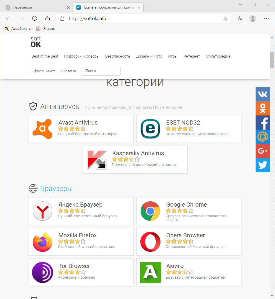
Task: Open the Tor Browser title link
Action: (74, 266)
